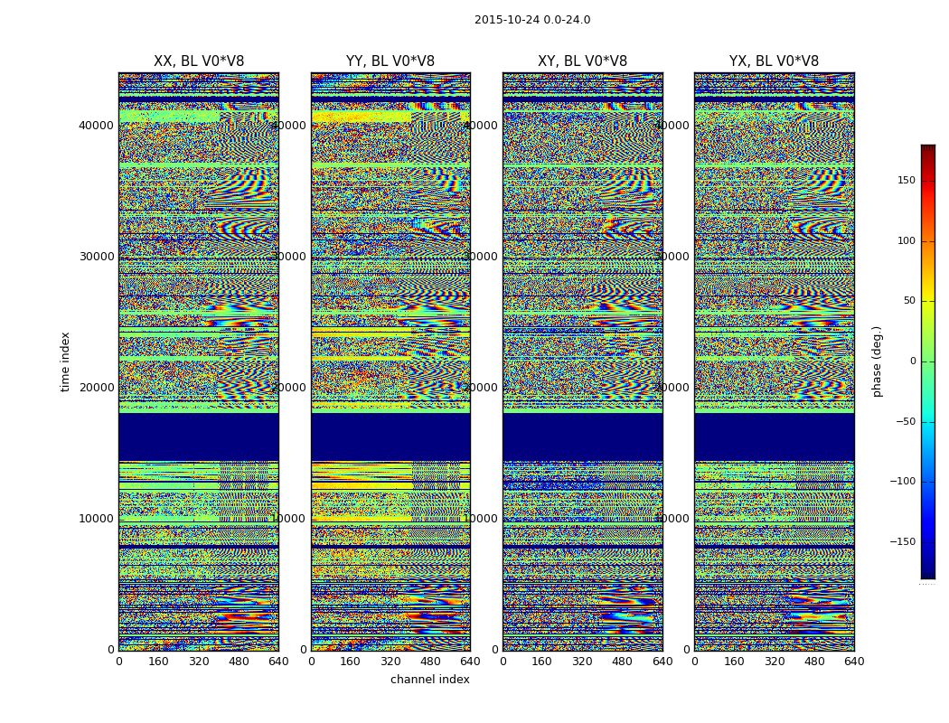
Task: Click the solid blue band in the XY panel
Action: click(x=582, y=437)
